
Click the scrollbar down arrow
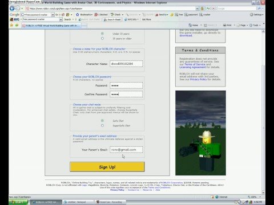coord(263,192)
